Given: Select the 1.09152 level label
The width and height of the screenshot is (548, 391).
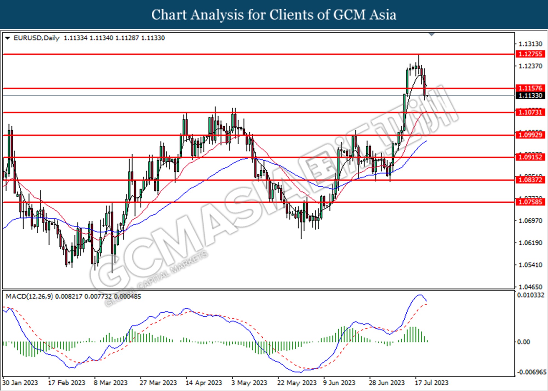Looking at the screenshot, I should click(x=530, y=157).
